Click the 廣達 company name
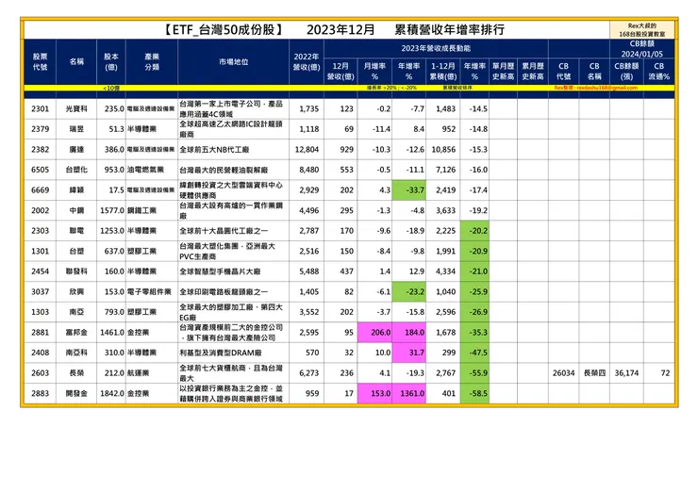 pyautogui.click(x=76, y=150)
